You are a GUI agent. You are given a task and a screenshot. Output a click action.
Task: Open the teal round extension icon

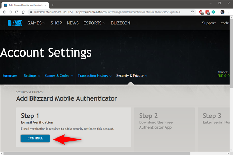click(x=213, y=12)
